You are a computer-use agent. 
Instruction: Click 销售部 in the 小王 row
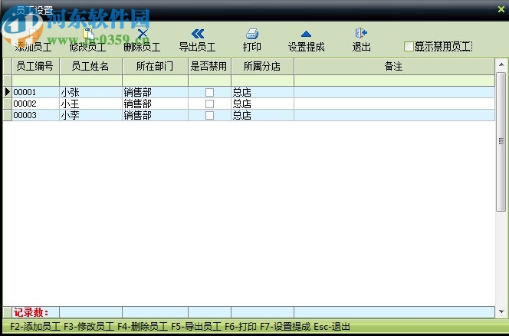pos(138,104)
